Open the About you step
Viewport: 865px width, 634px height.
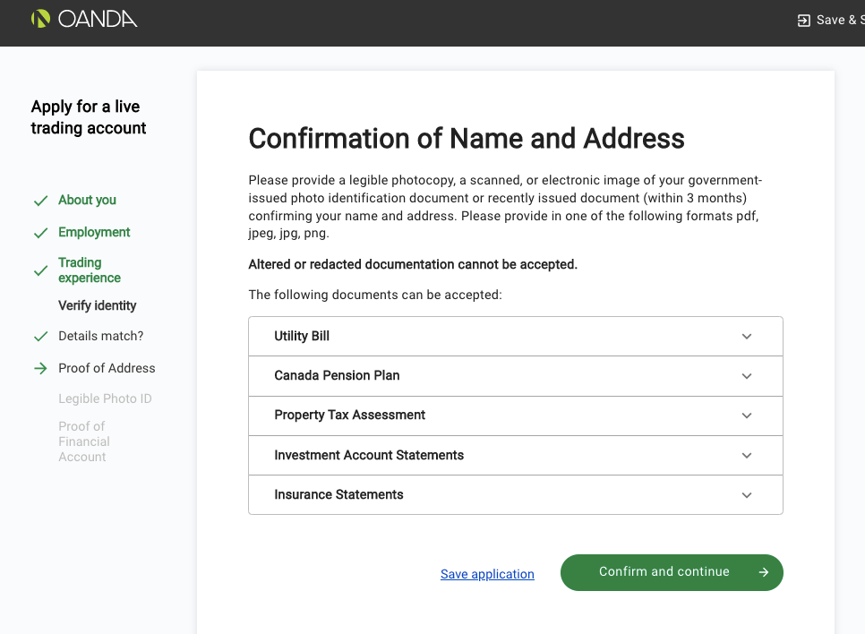[x=87, y=200]
